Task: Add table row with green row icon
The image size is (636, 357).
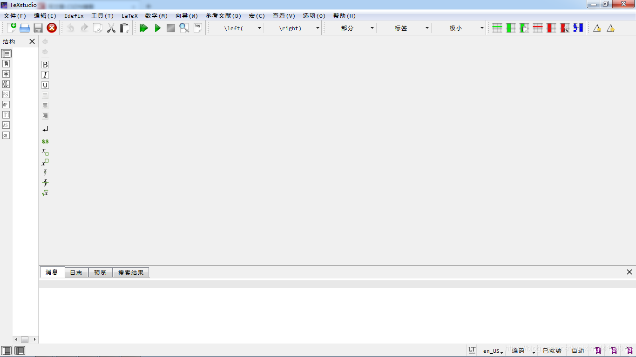Action: (497, 28)
